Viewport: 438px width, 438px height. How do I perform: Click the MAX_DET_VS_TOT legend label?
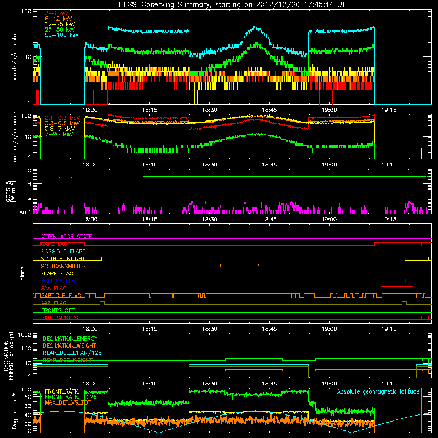[x=69, y=402]
